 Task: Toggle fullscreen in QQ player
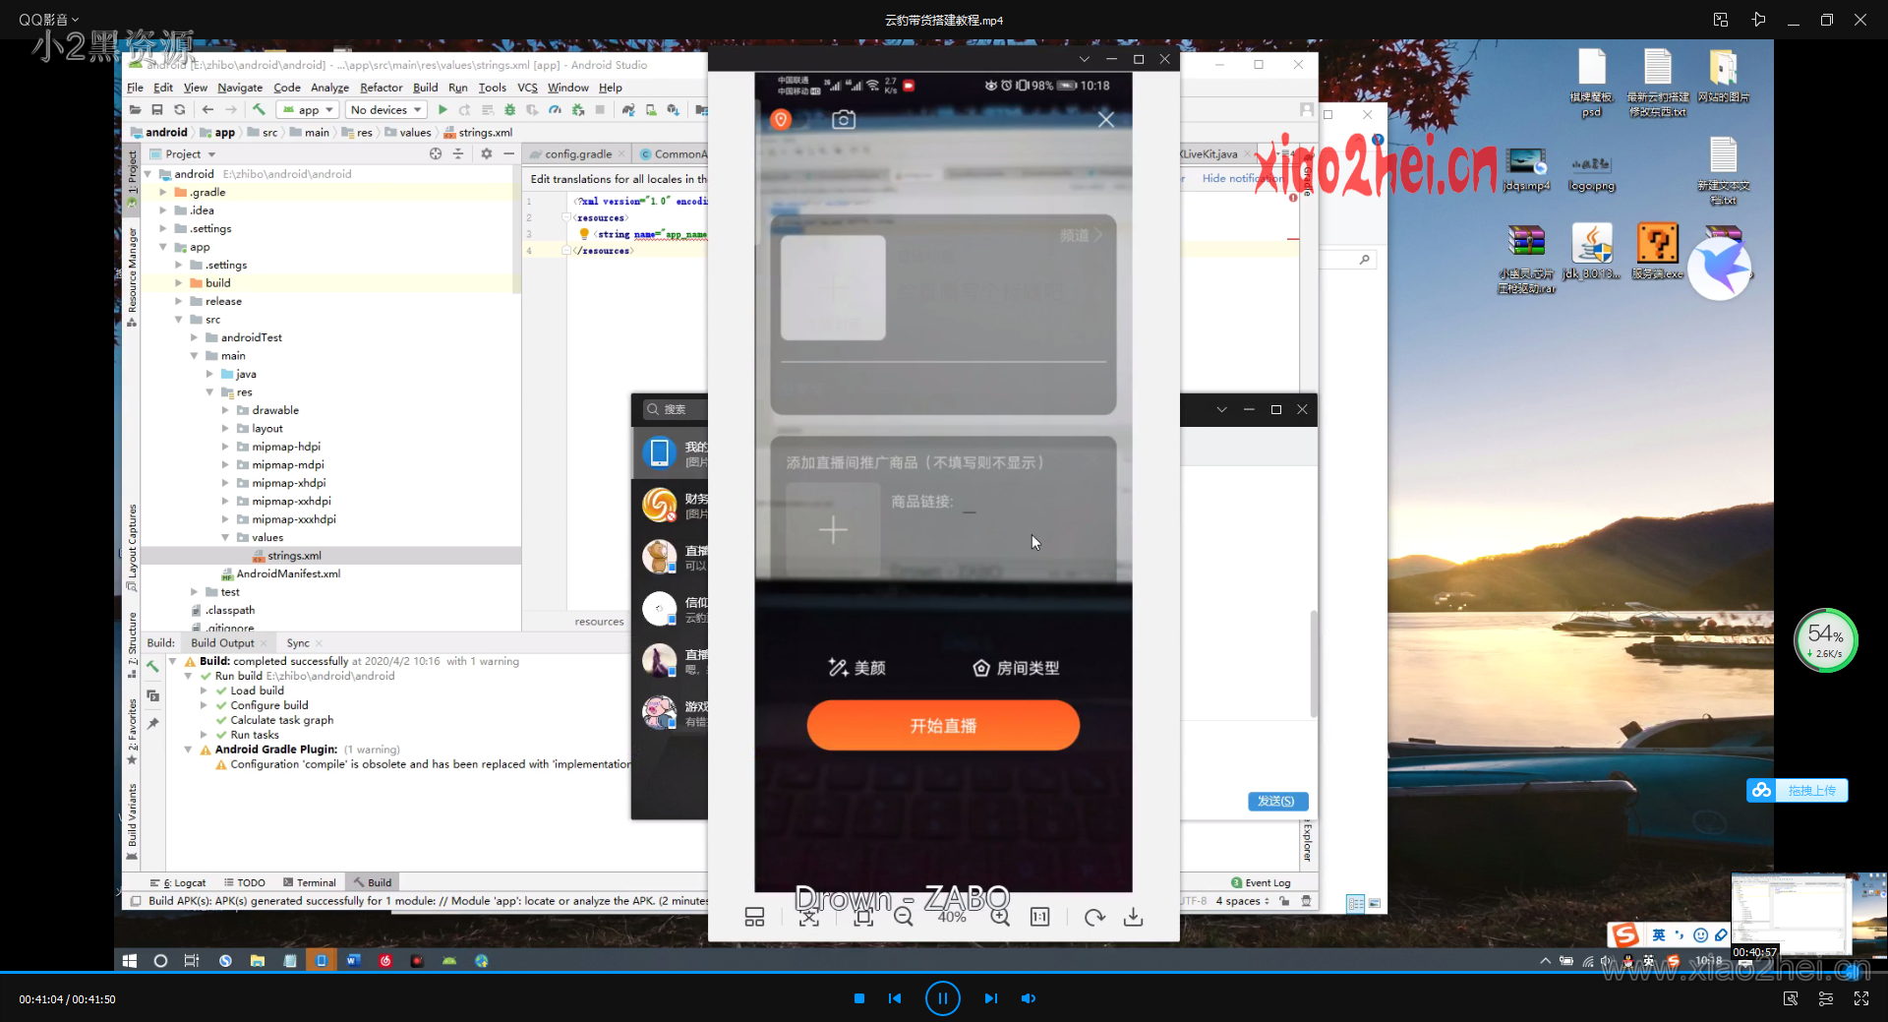tap(1861, 998)
